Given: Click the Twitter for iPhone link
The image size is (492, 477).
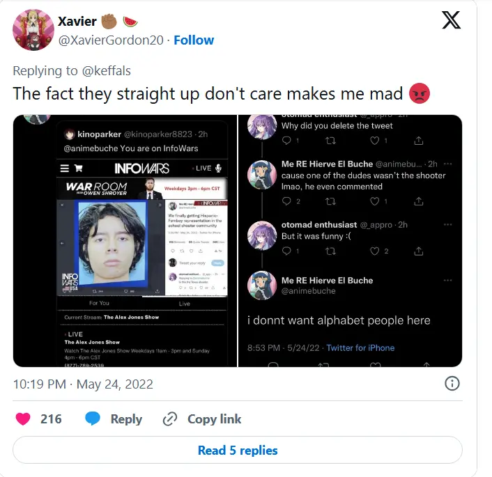Looking at the screenshot, I should 360,347.
